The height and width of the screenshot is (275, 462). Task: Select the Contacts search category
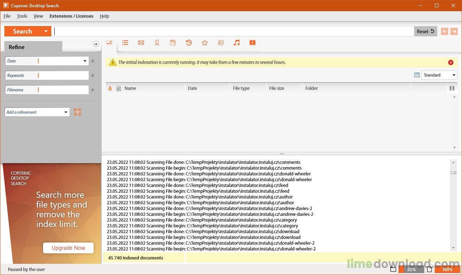tap(157, 43)
